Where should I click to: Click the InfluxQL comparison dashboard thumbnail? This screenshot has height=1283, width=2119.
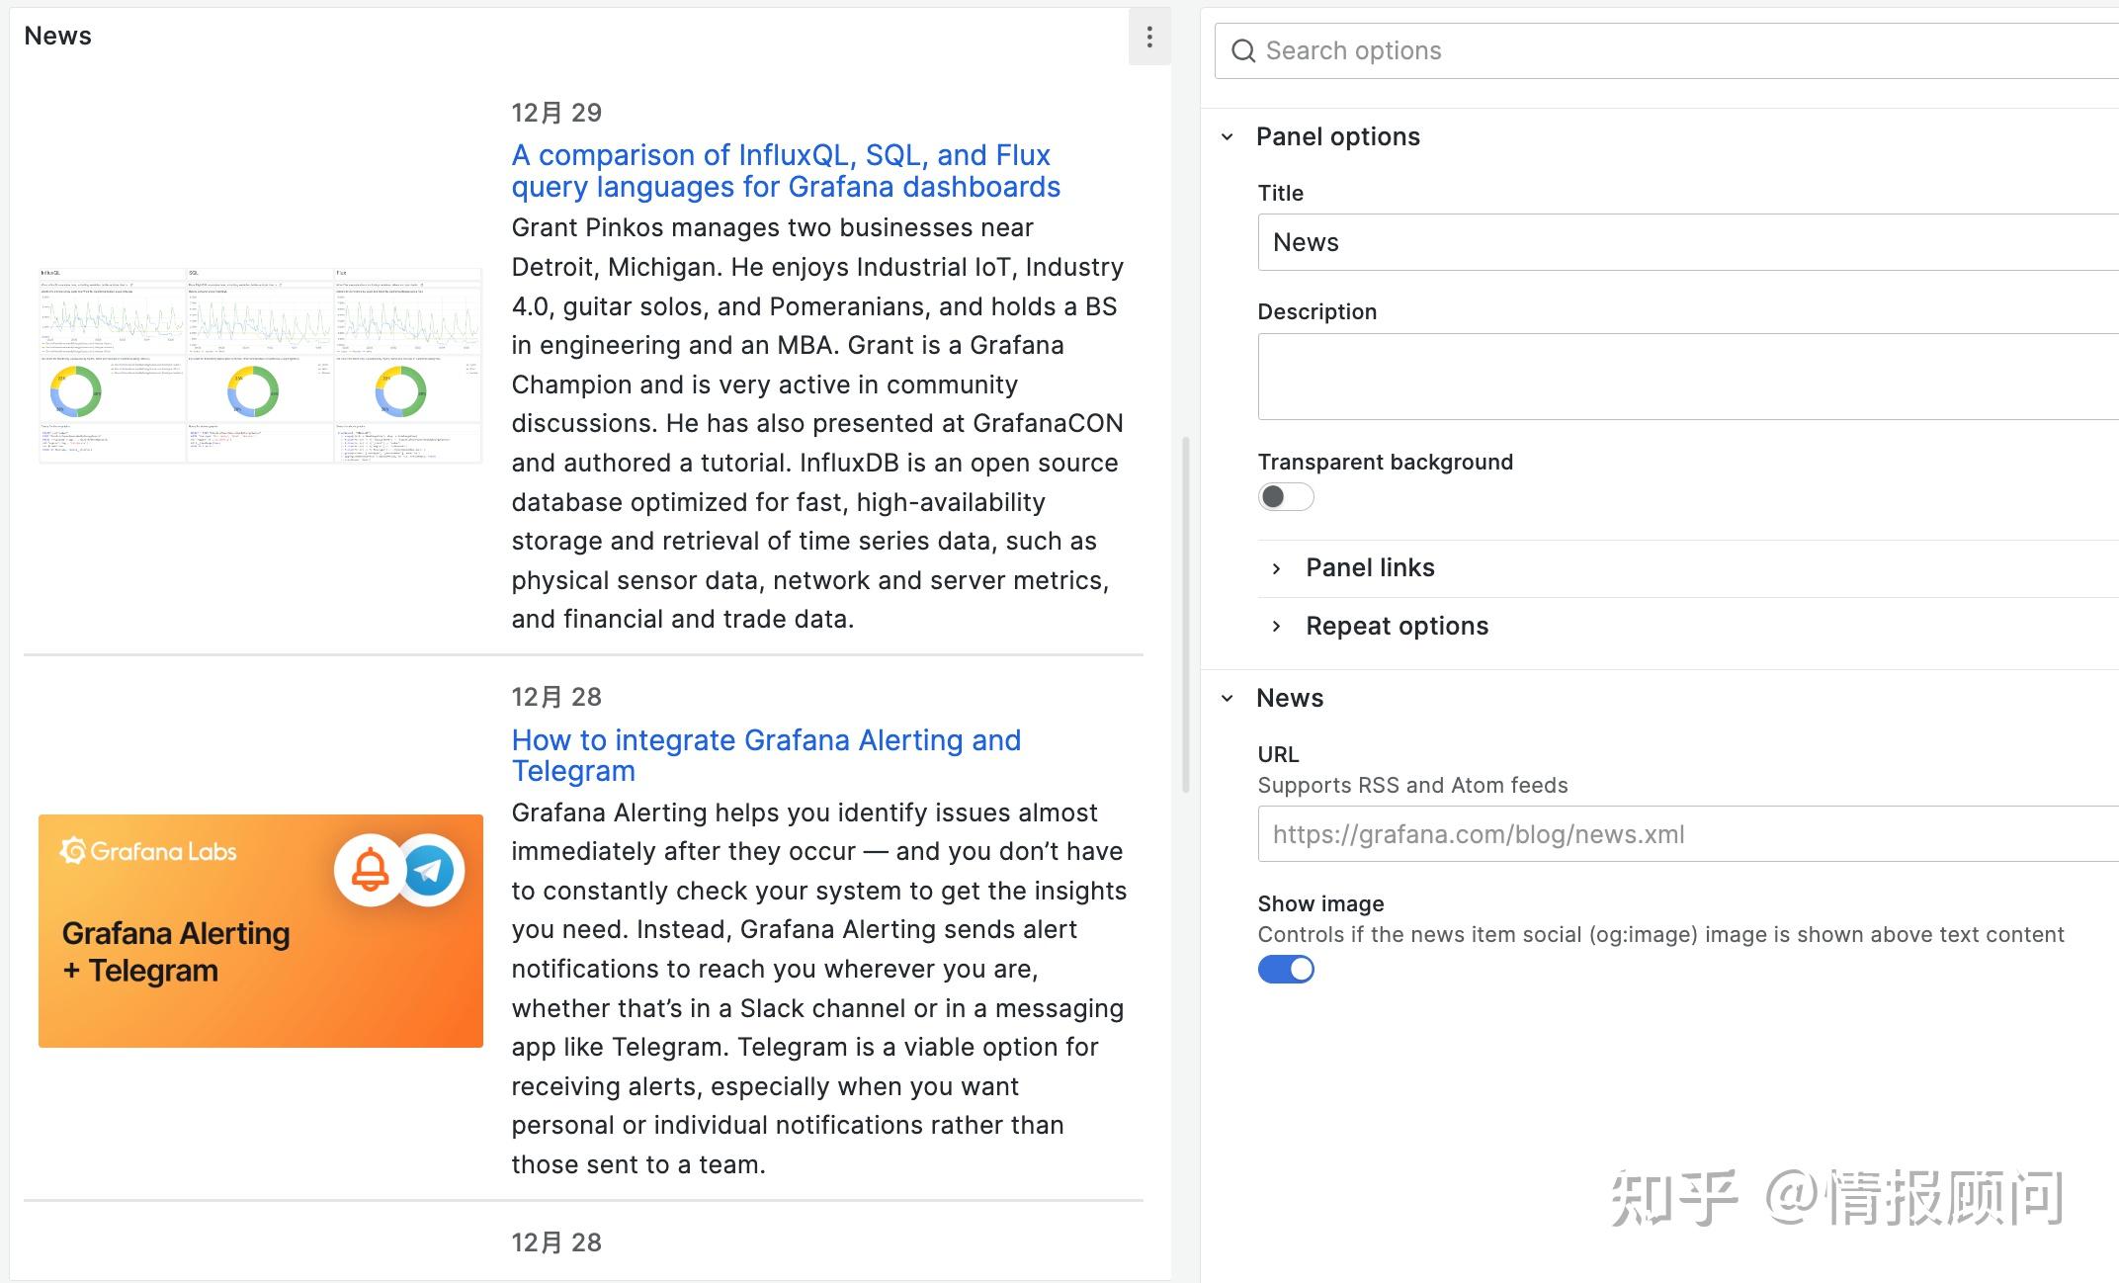pyautogui.click(x=261, y=364)
